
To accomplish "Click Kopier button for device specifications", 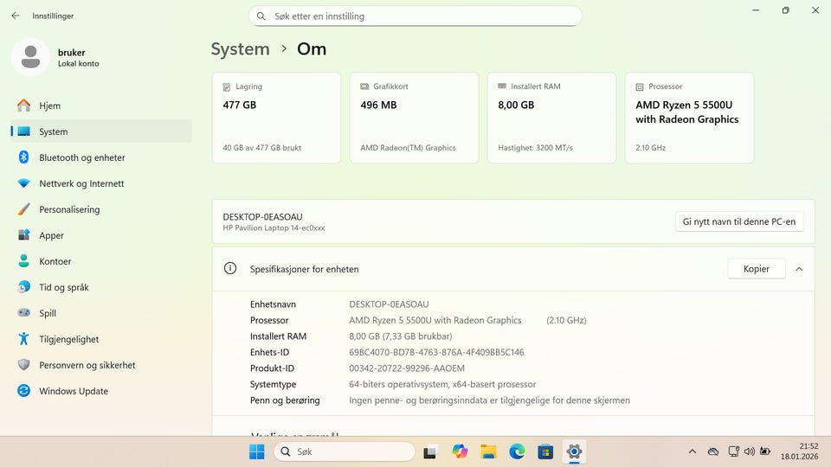I will point(757,268).
